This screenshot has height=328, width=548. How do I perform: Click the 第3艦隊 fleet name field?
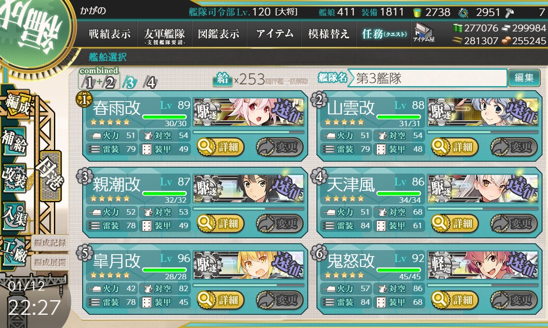pyautogui.click(x=428, y=78)
